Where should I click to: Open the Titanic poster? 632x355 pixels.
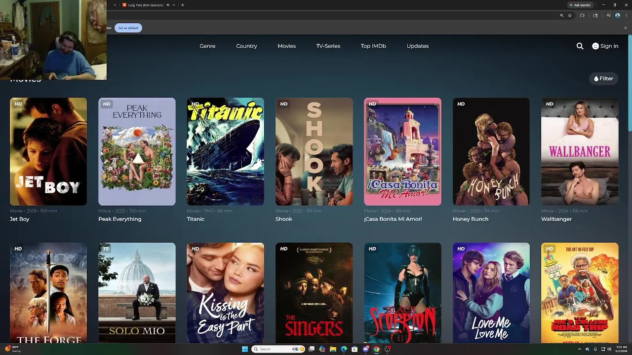coord(225,151)
